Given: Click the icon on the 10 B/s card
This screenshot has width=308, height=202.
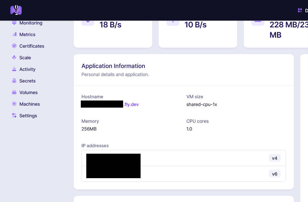Looking at the screenshot, I should coord(173,22).
